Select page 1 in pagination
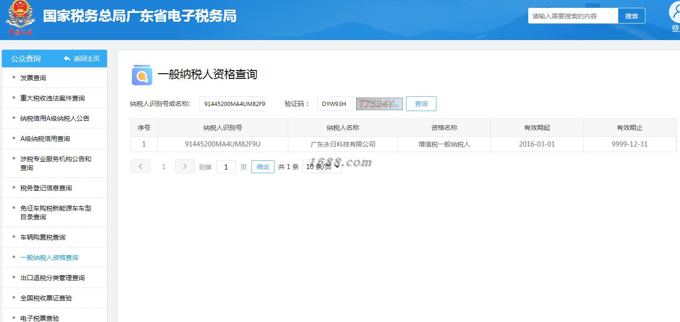The width and height of the screenshot is (680, 322). click(163, 167)
